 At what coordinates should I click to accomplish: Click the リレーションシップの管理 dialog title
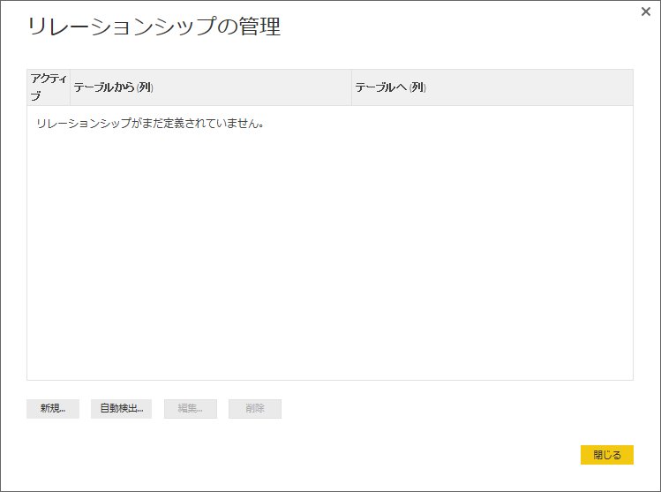click(154, 26)
